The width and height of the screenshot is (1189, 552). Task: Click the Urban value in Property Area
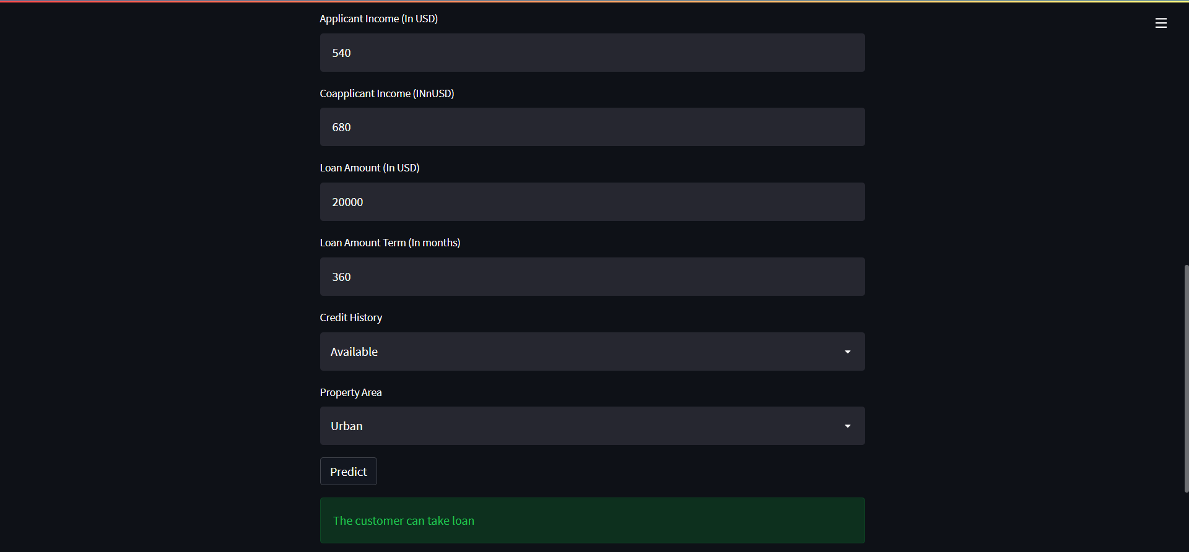(346, 426)
